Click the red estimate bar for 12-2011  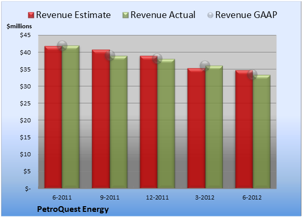(149, 122)
